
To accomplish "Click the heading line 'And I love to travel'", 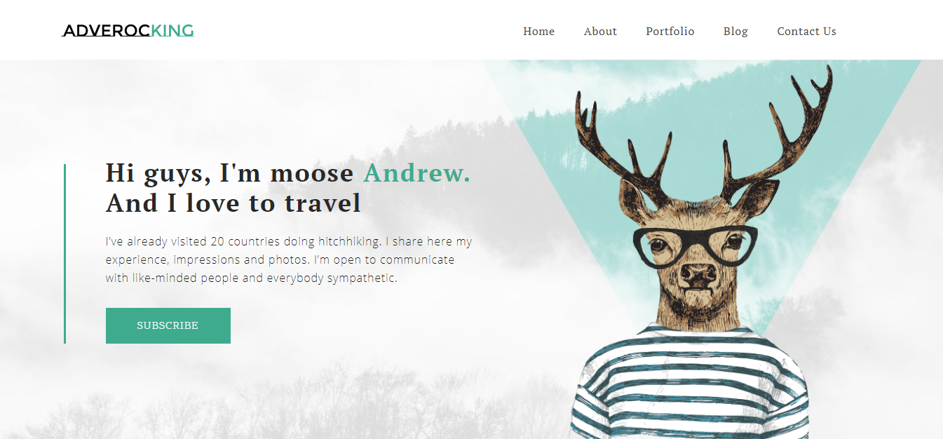I will click(233, 204).
